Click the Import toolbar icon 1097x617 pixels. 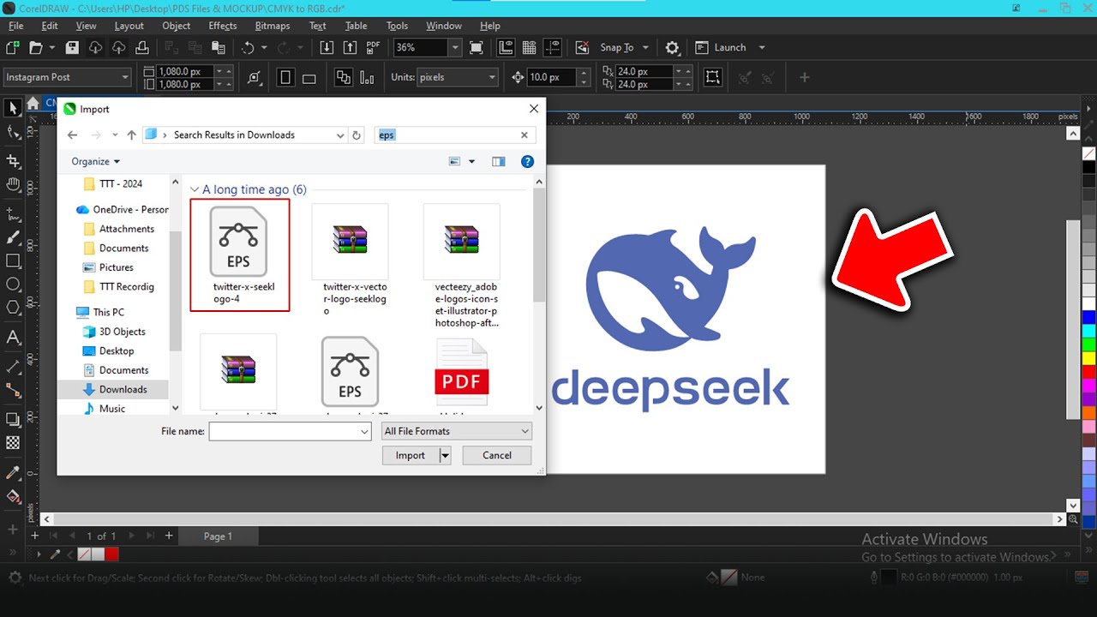(327, 48)
